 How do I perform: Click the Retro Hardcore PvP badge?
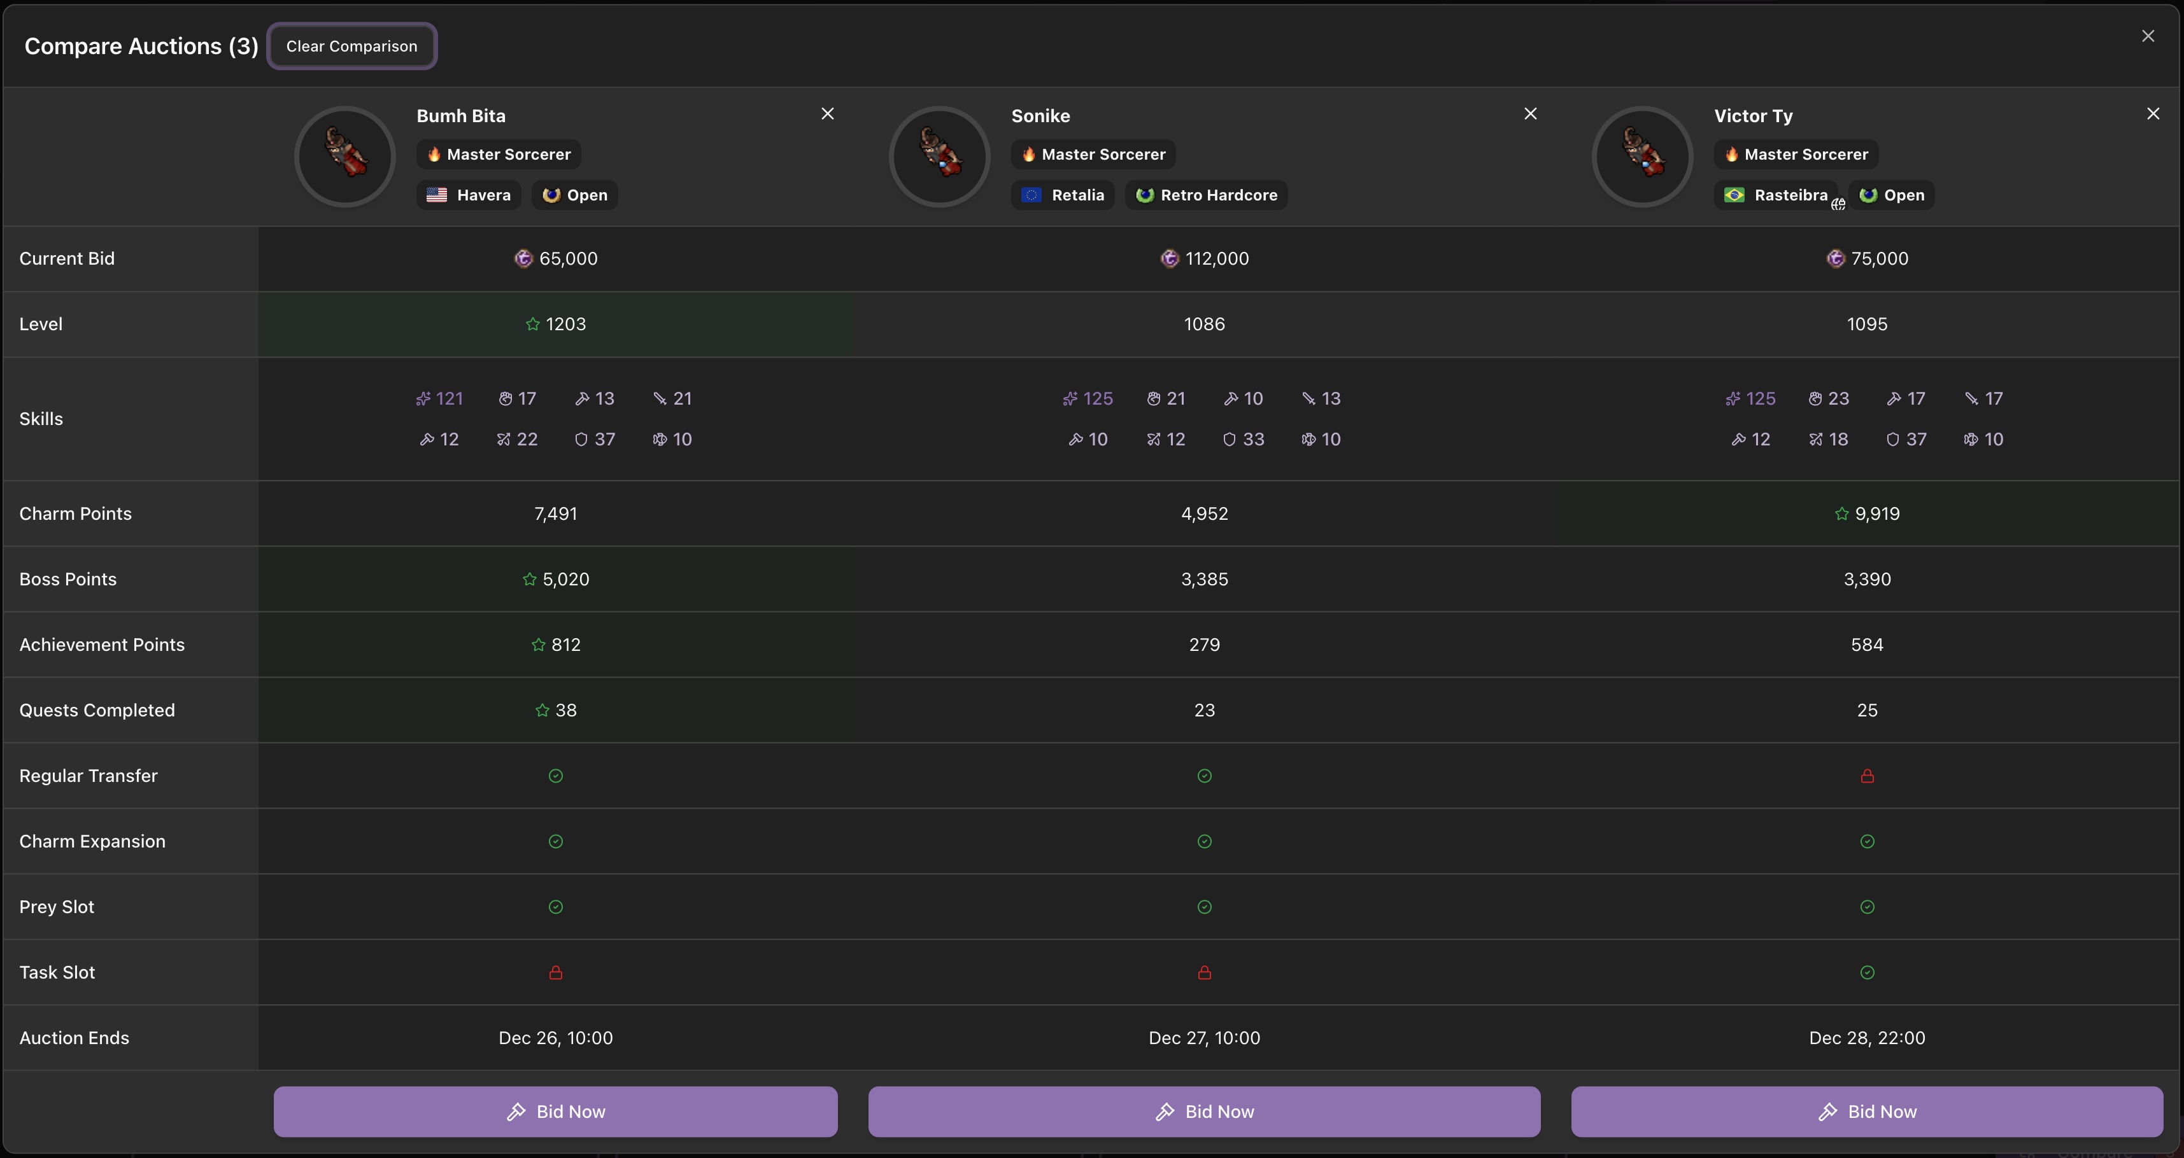[x=1207, y=195]
